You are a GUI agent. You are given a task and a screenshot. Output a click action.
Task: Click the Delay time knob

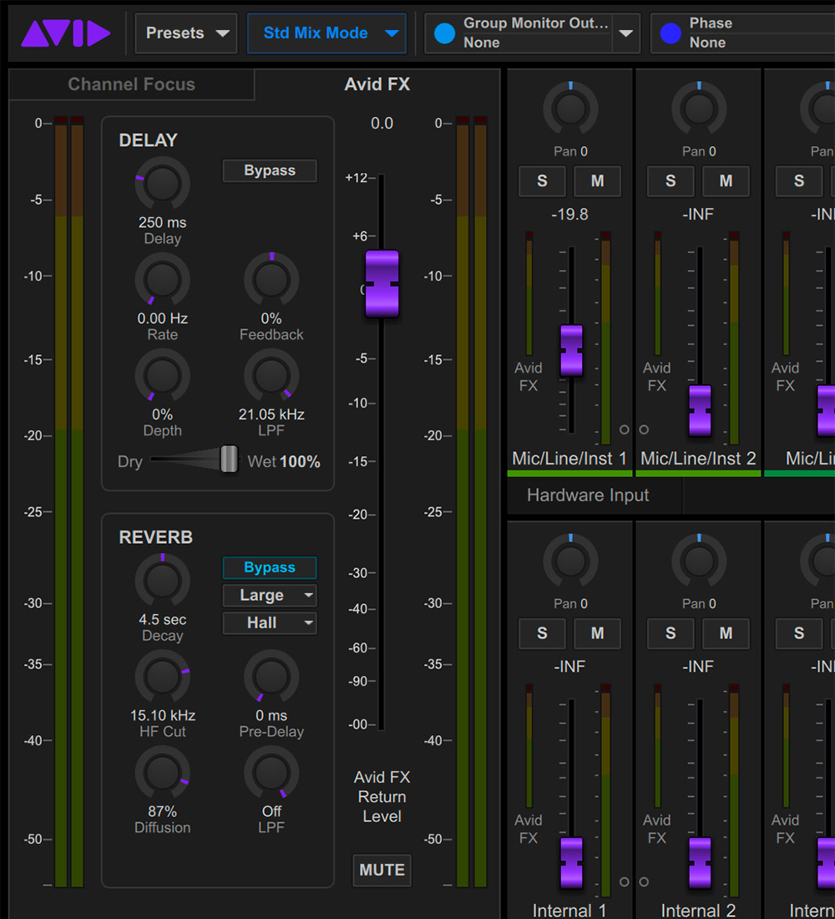coord(162,183)
